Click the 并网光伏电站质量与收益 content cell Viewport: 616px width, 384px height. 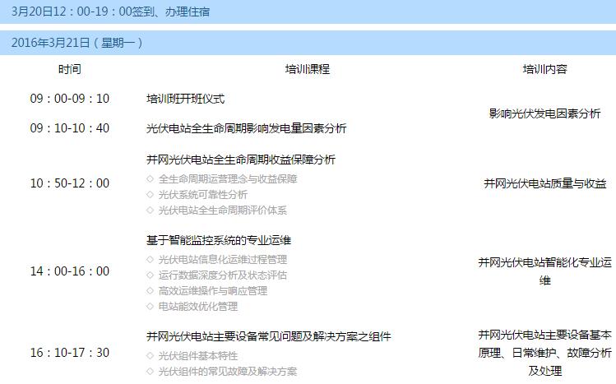point(544,183)
